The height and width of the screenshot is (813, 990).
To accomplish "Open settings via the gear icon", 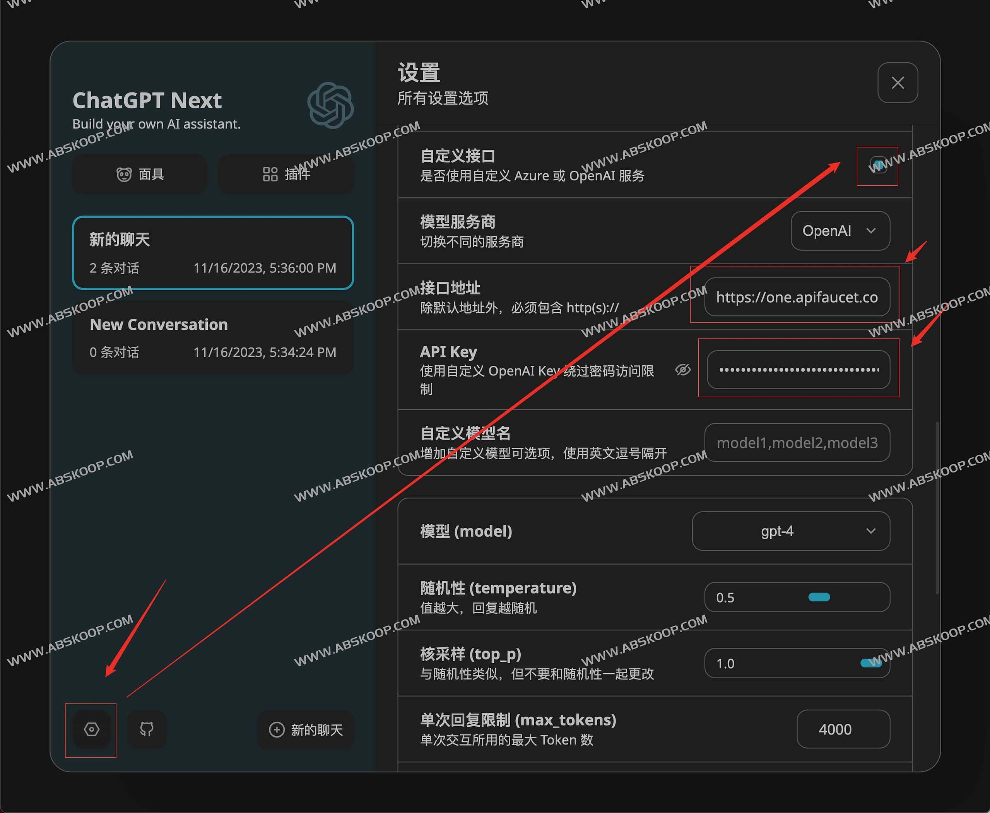I will coord(91,729).
